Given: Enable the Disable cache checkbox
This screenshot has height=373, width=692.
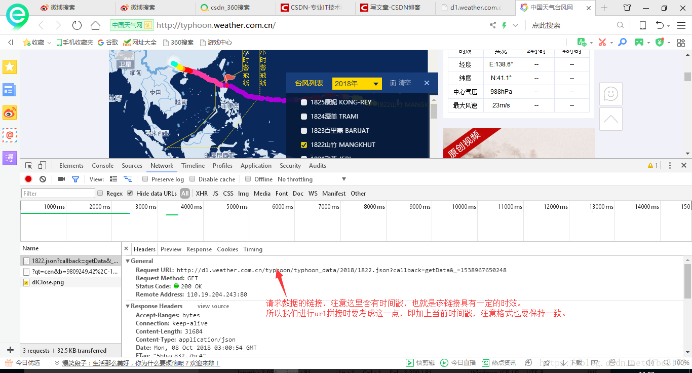Looking at the screenshot, I should point(193,179).
